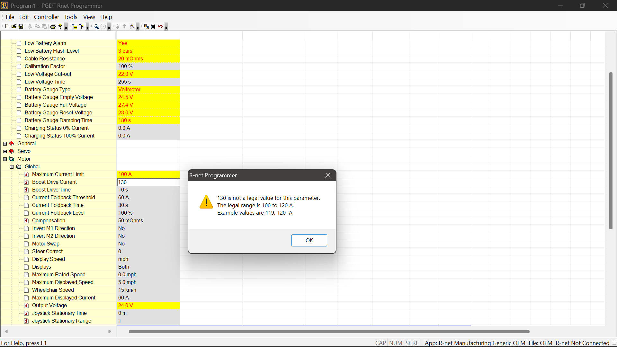The image size is (617, 347).
Task: Click the Boost Drive Current input field
Action: 148,182
